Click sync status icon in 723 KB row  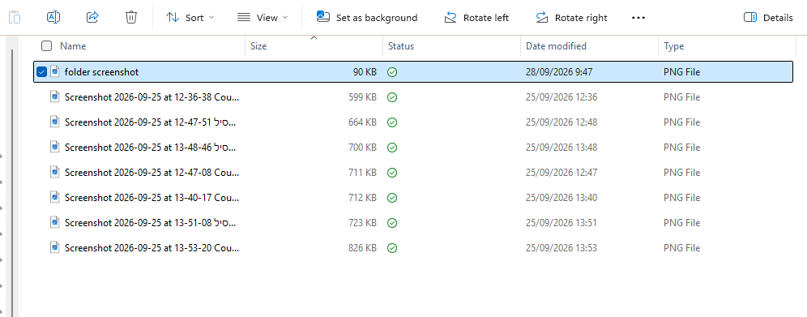click(x=392, y=223)
